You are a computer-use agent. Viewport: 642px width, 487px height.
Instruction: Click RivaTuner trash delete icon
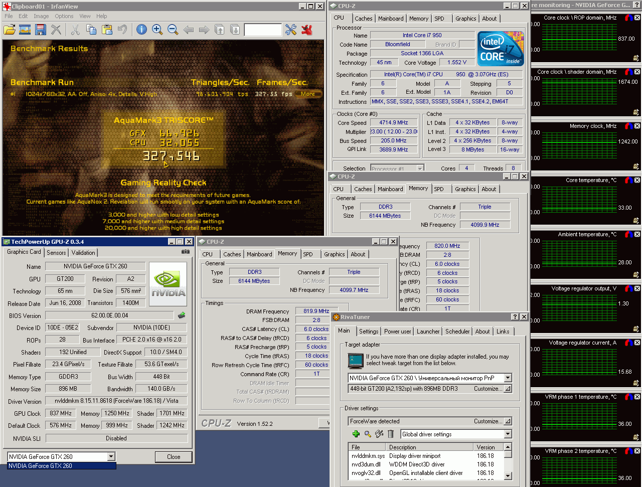coord(391,434)
